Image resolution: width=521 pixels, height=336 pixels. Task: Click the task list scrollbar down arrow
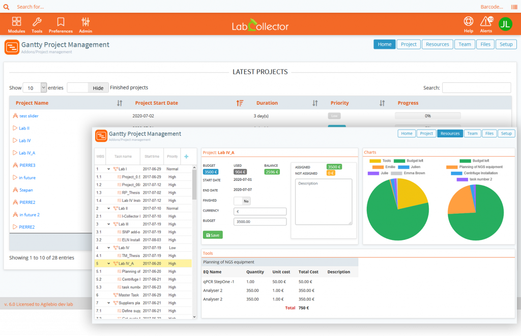click(x=194, y=317)
